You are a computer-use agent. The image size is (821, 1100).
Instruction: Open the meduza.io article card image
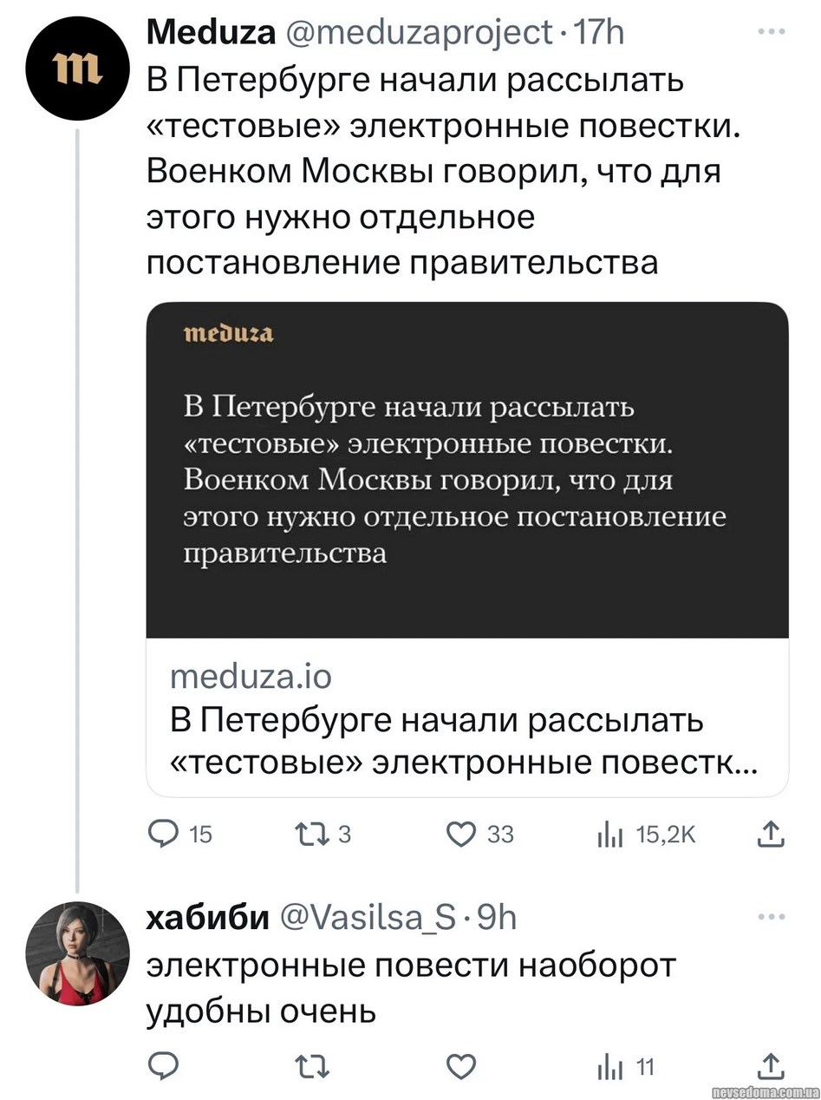tap(466, 469)
